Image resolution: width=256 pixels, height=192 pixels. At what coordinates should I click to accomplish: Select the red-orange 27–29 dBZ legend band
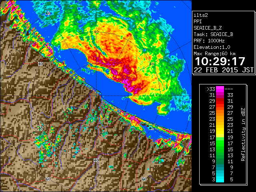tap(220, 107)
